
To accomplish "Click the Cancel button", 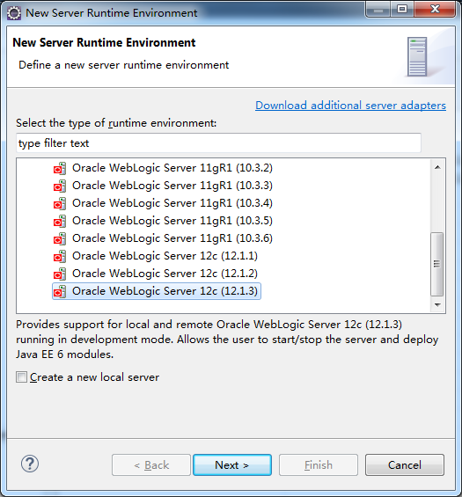I will tap(405, 465).
